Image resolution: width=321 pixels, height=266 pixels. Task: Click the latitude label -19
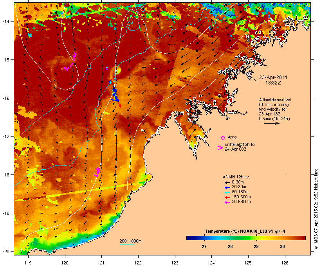5,213
